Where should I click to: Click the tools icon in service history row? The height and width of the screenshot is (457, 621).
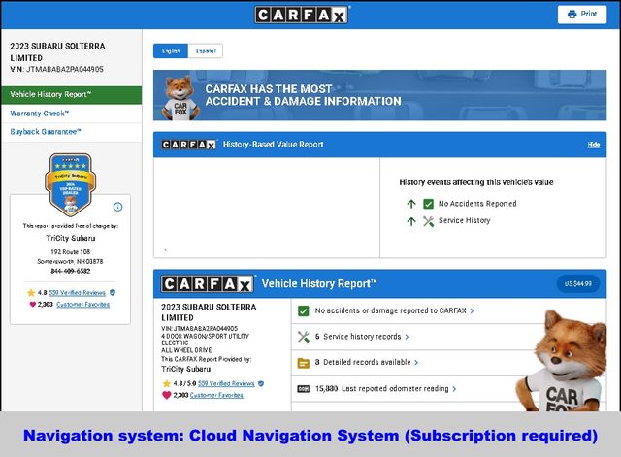[304, 337]
